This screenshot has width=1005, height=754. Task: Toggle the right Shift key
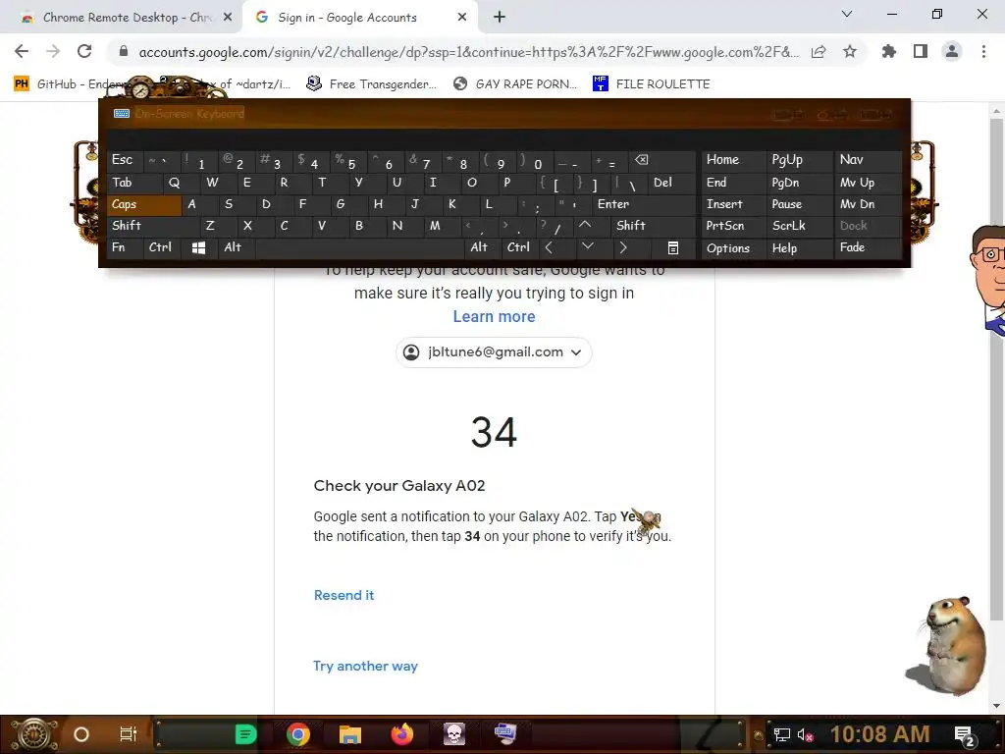click(x=653, y=226)
